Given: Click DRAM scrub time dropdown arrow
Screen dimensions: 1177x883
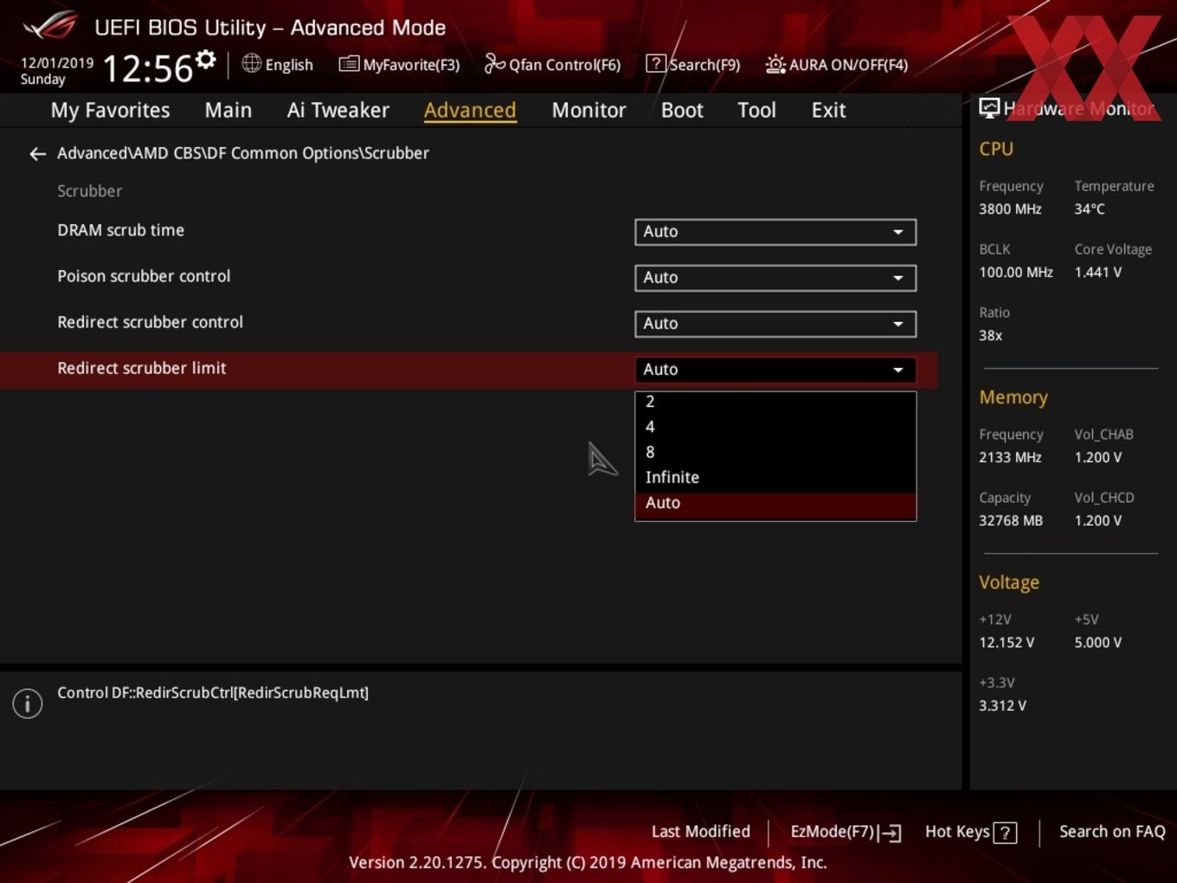Looking at the screenshot, I should (898, 232).
